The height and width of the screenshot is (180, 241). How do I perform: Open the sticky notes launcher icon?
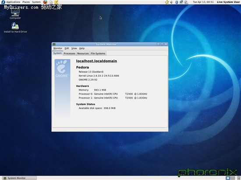pos(56,2)
